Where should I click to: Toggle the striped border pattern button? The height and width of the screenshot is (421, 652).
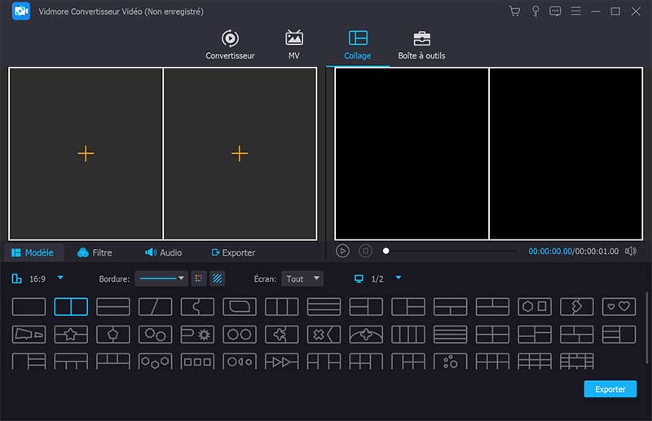[x=218, y=278]
